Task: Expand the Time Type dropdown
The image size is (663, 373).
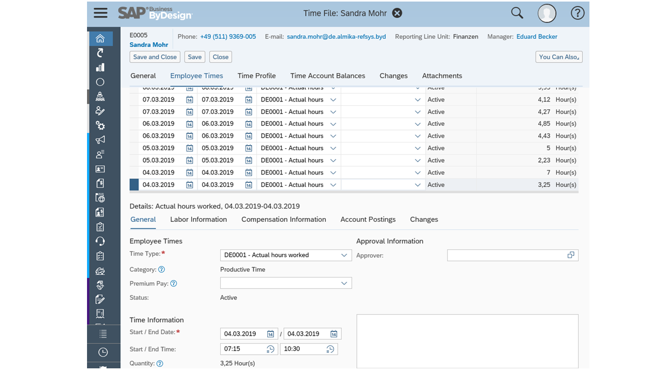Action: tap(344, 255)
